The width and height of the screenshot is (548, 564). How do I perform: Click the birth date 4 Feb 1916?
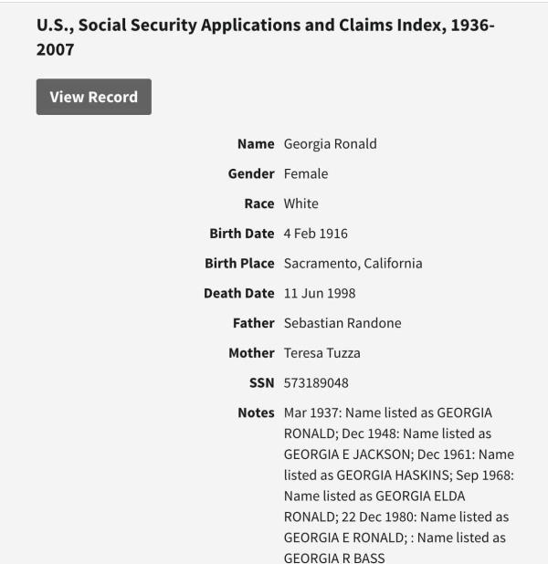point(315,234)
